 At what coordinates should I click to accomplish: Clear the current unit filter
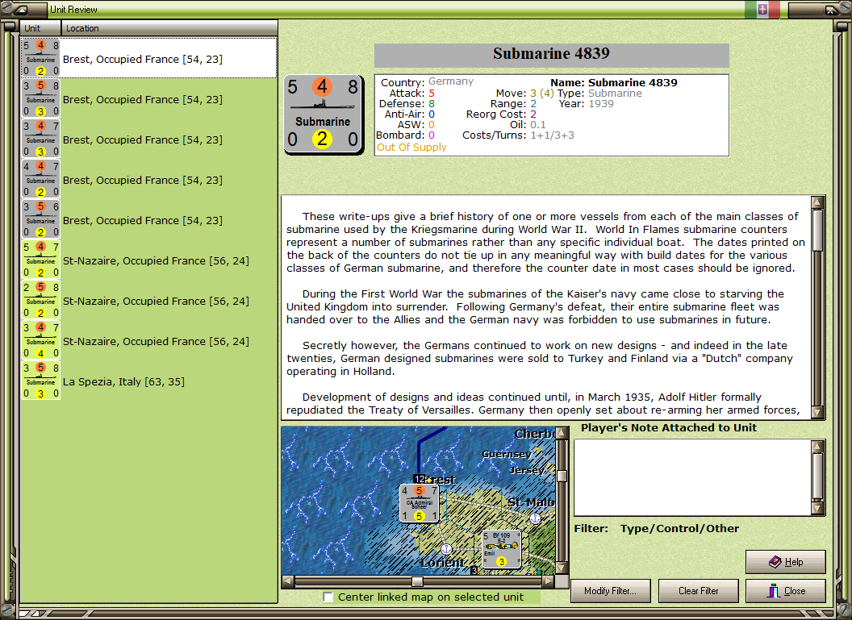[698, 591]
